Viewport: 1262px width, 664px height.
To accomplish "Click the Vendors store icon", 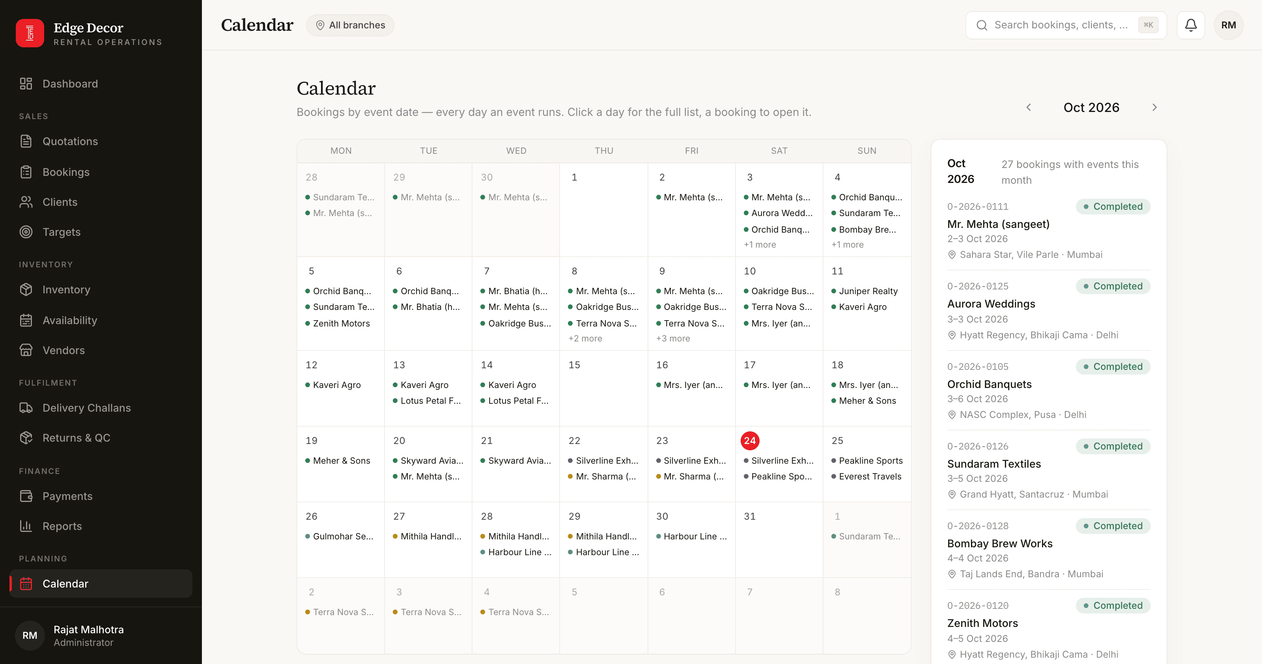I will click(x=26, y=350).
